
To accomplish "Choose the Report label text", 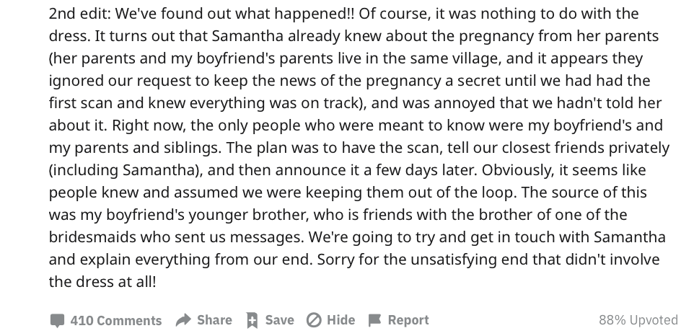I will click(x=408, y=320).
